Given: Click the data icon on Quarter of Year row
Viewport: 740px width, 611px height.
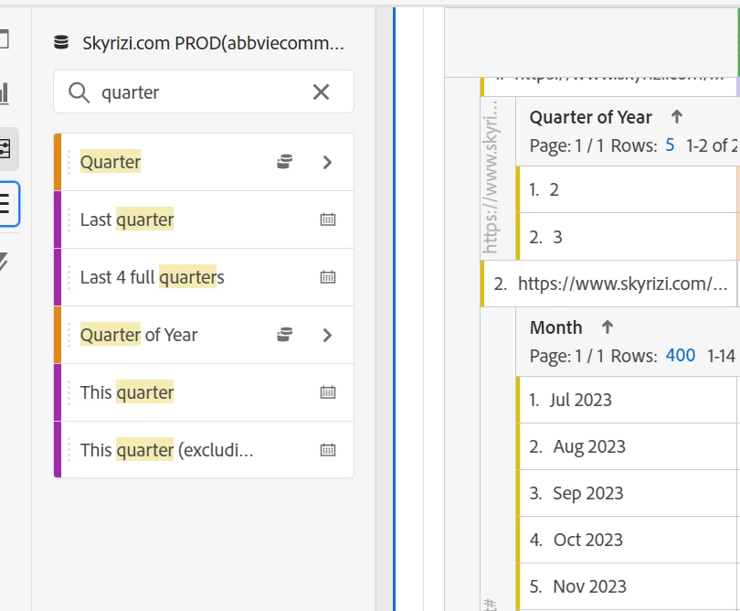Looking at the screenshot, I should 284,335.
